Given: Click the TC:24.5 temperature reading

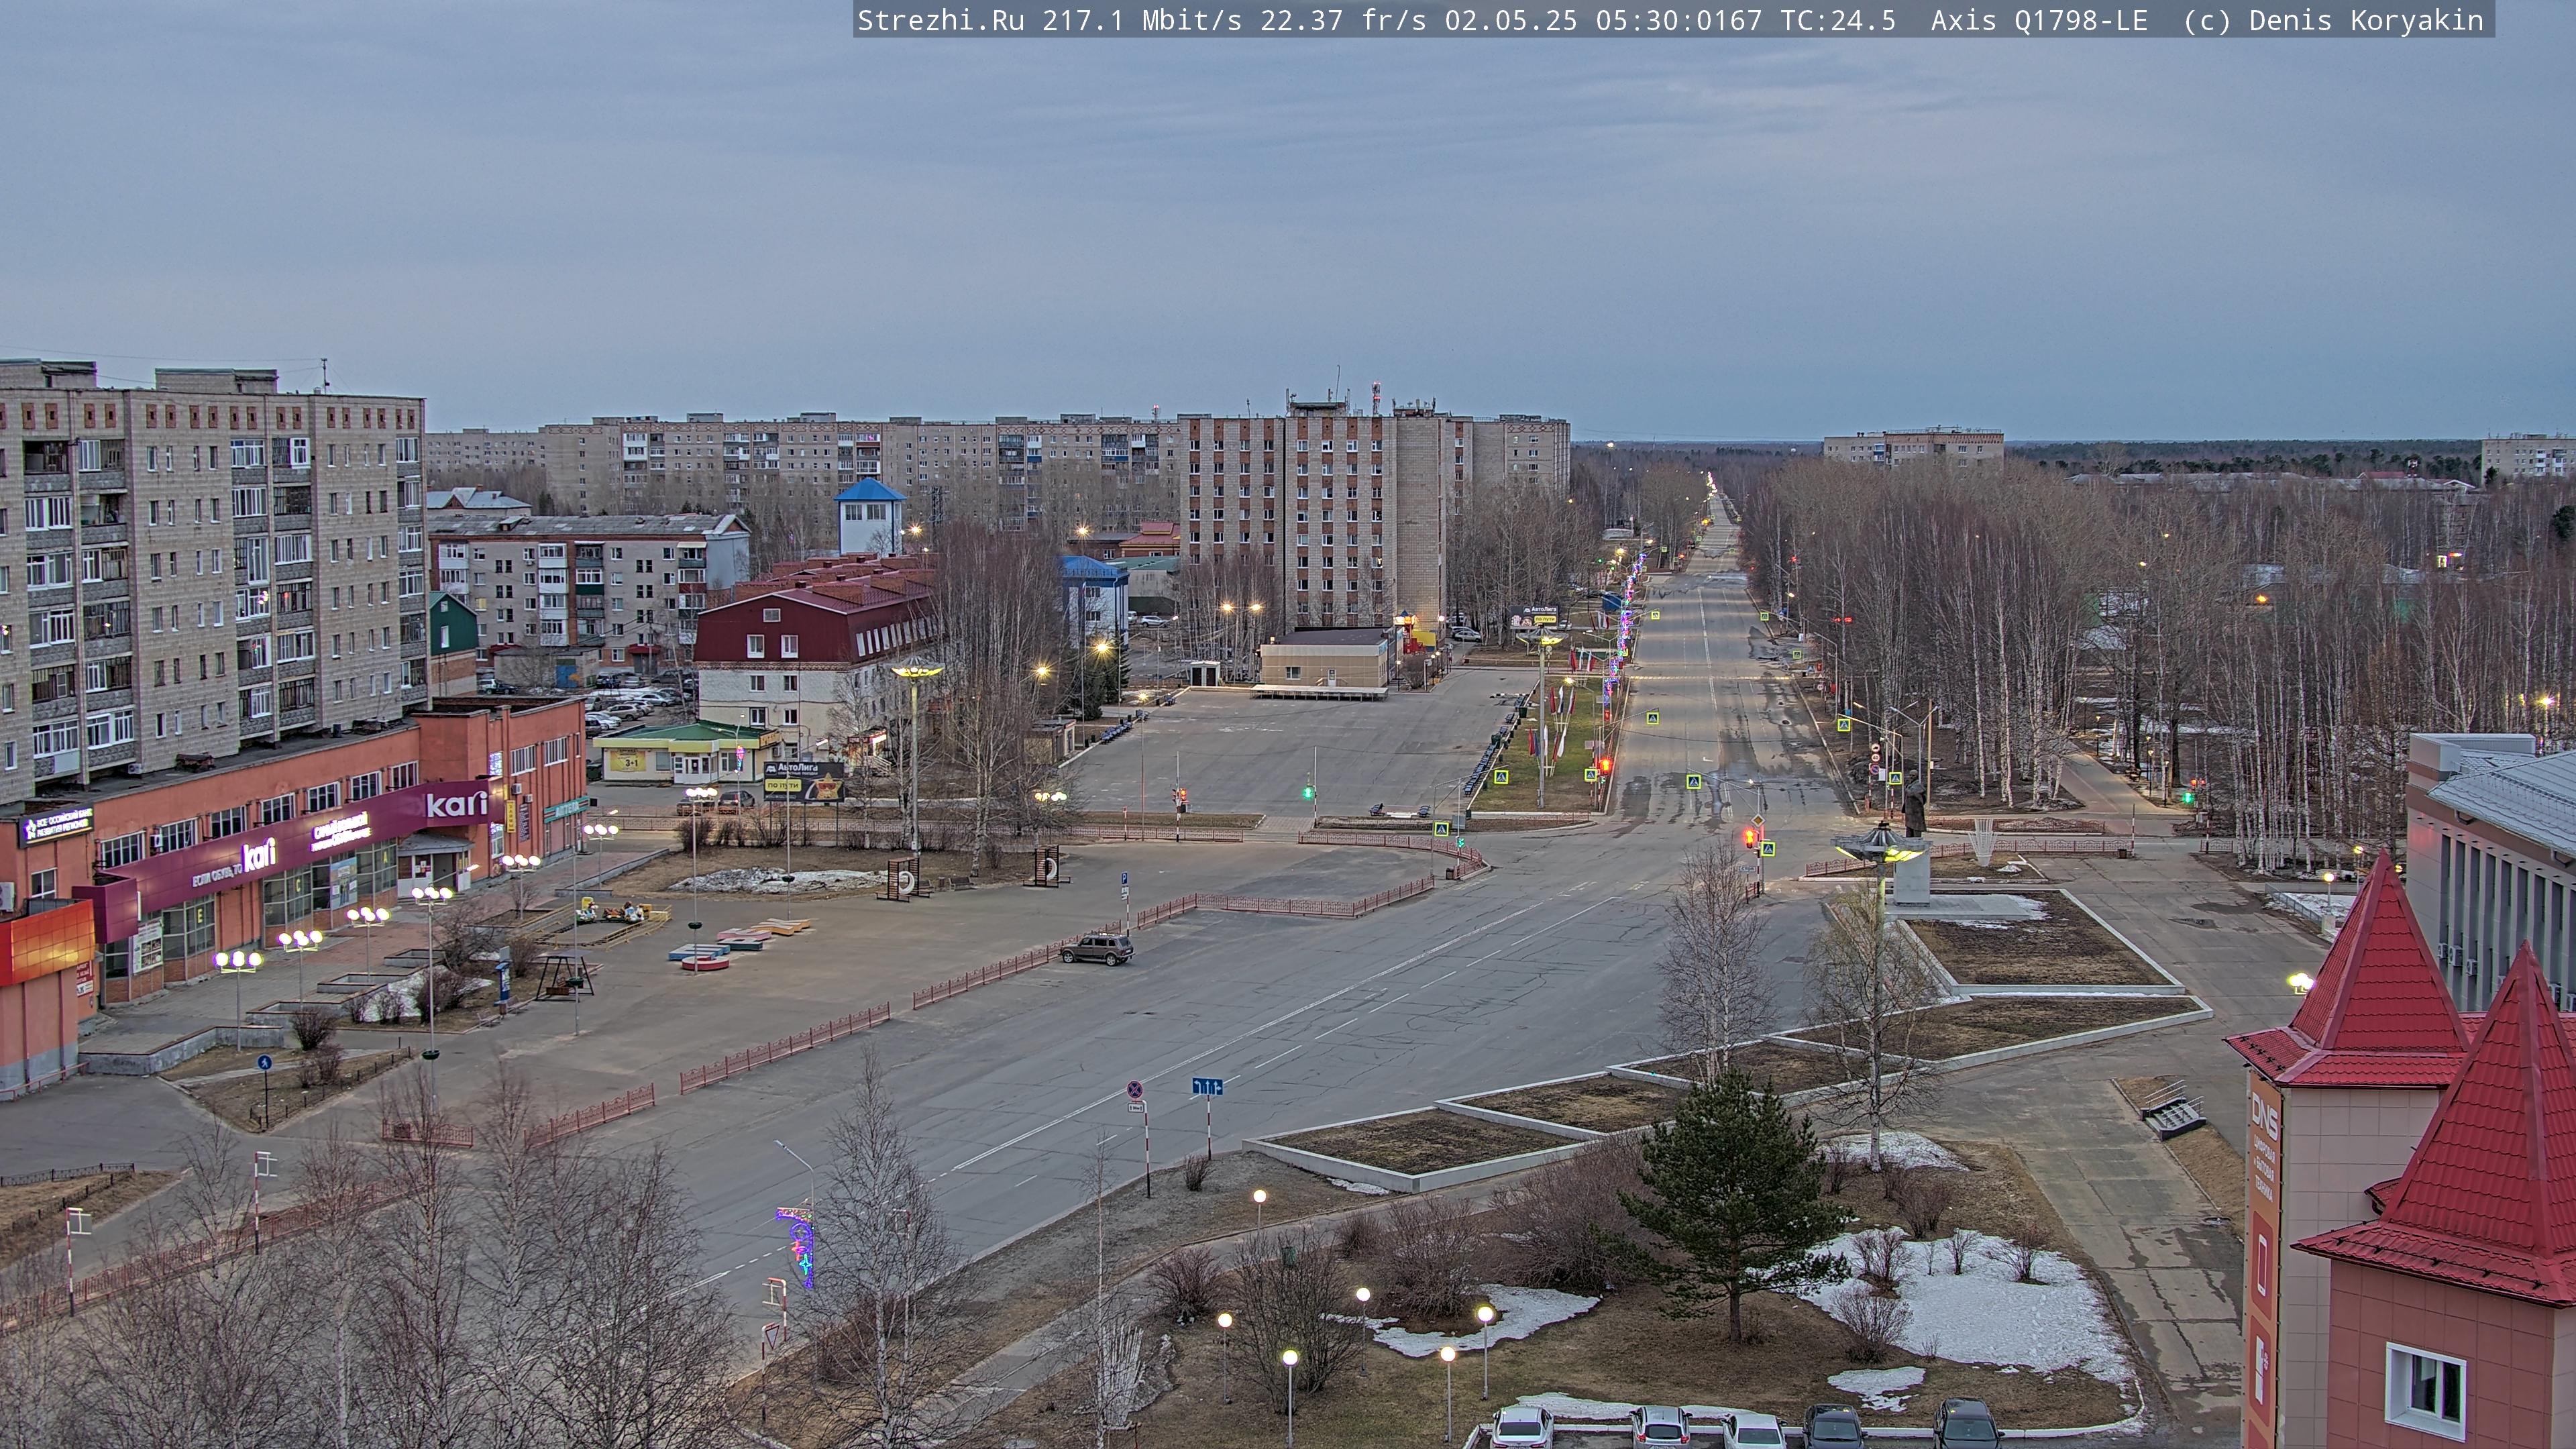Looking at the screenshot, I should click(x=1838, y=21).
